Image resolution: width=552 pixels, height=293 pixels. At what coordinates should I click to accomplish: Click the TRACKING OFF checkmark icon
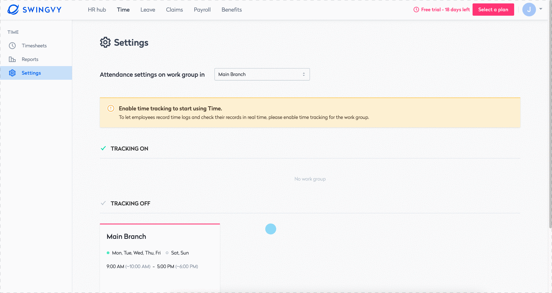103,203
